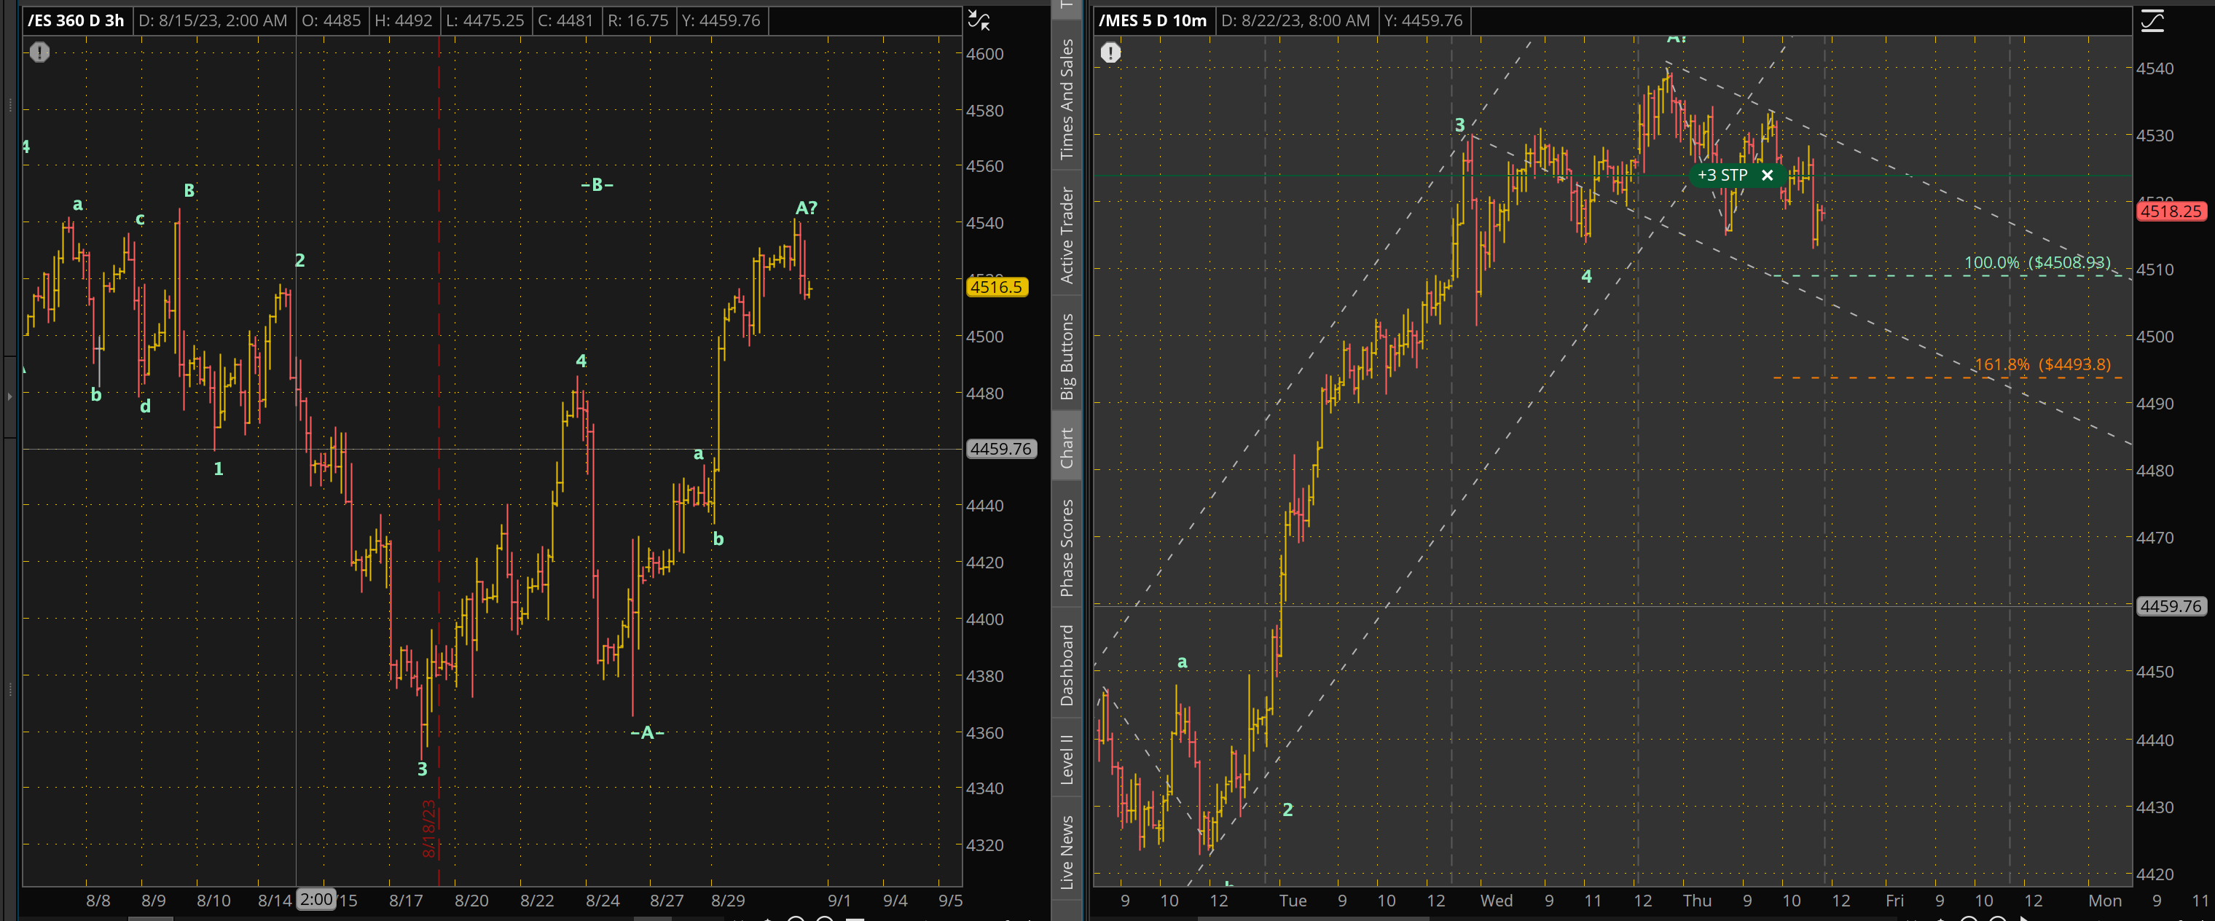Select wave label 1 on the /ES chart

coord(219,469)
